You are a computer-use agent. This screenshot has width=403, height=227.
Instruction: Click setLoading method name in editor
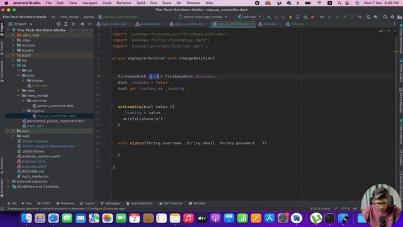click(130, 107)
